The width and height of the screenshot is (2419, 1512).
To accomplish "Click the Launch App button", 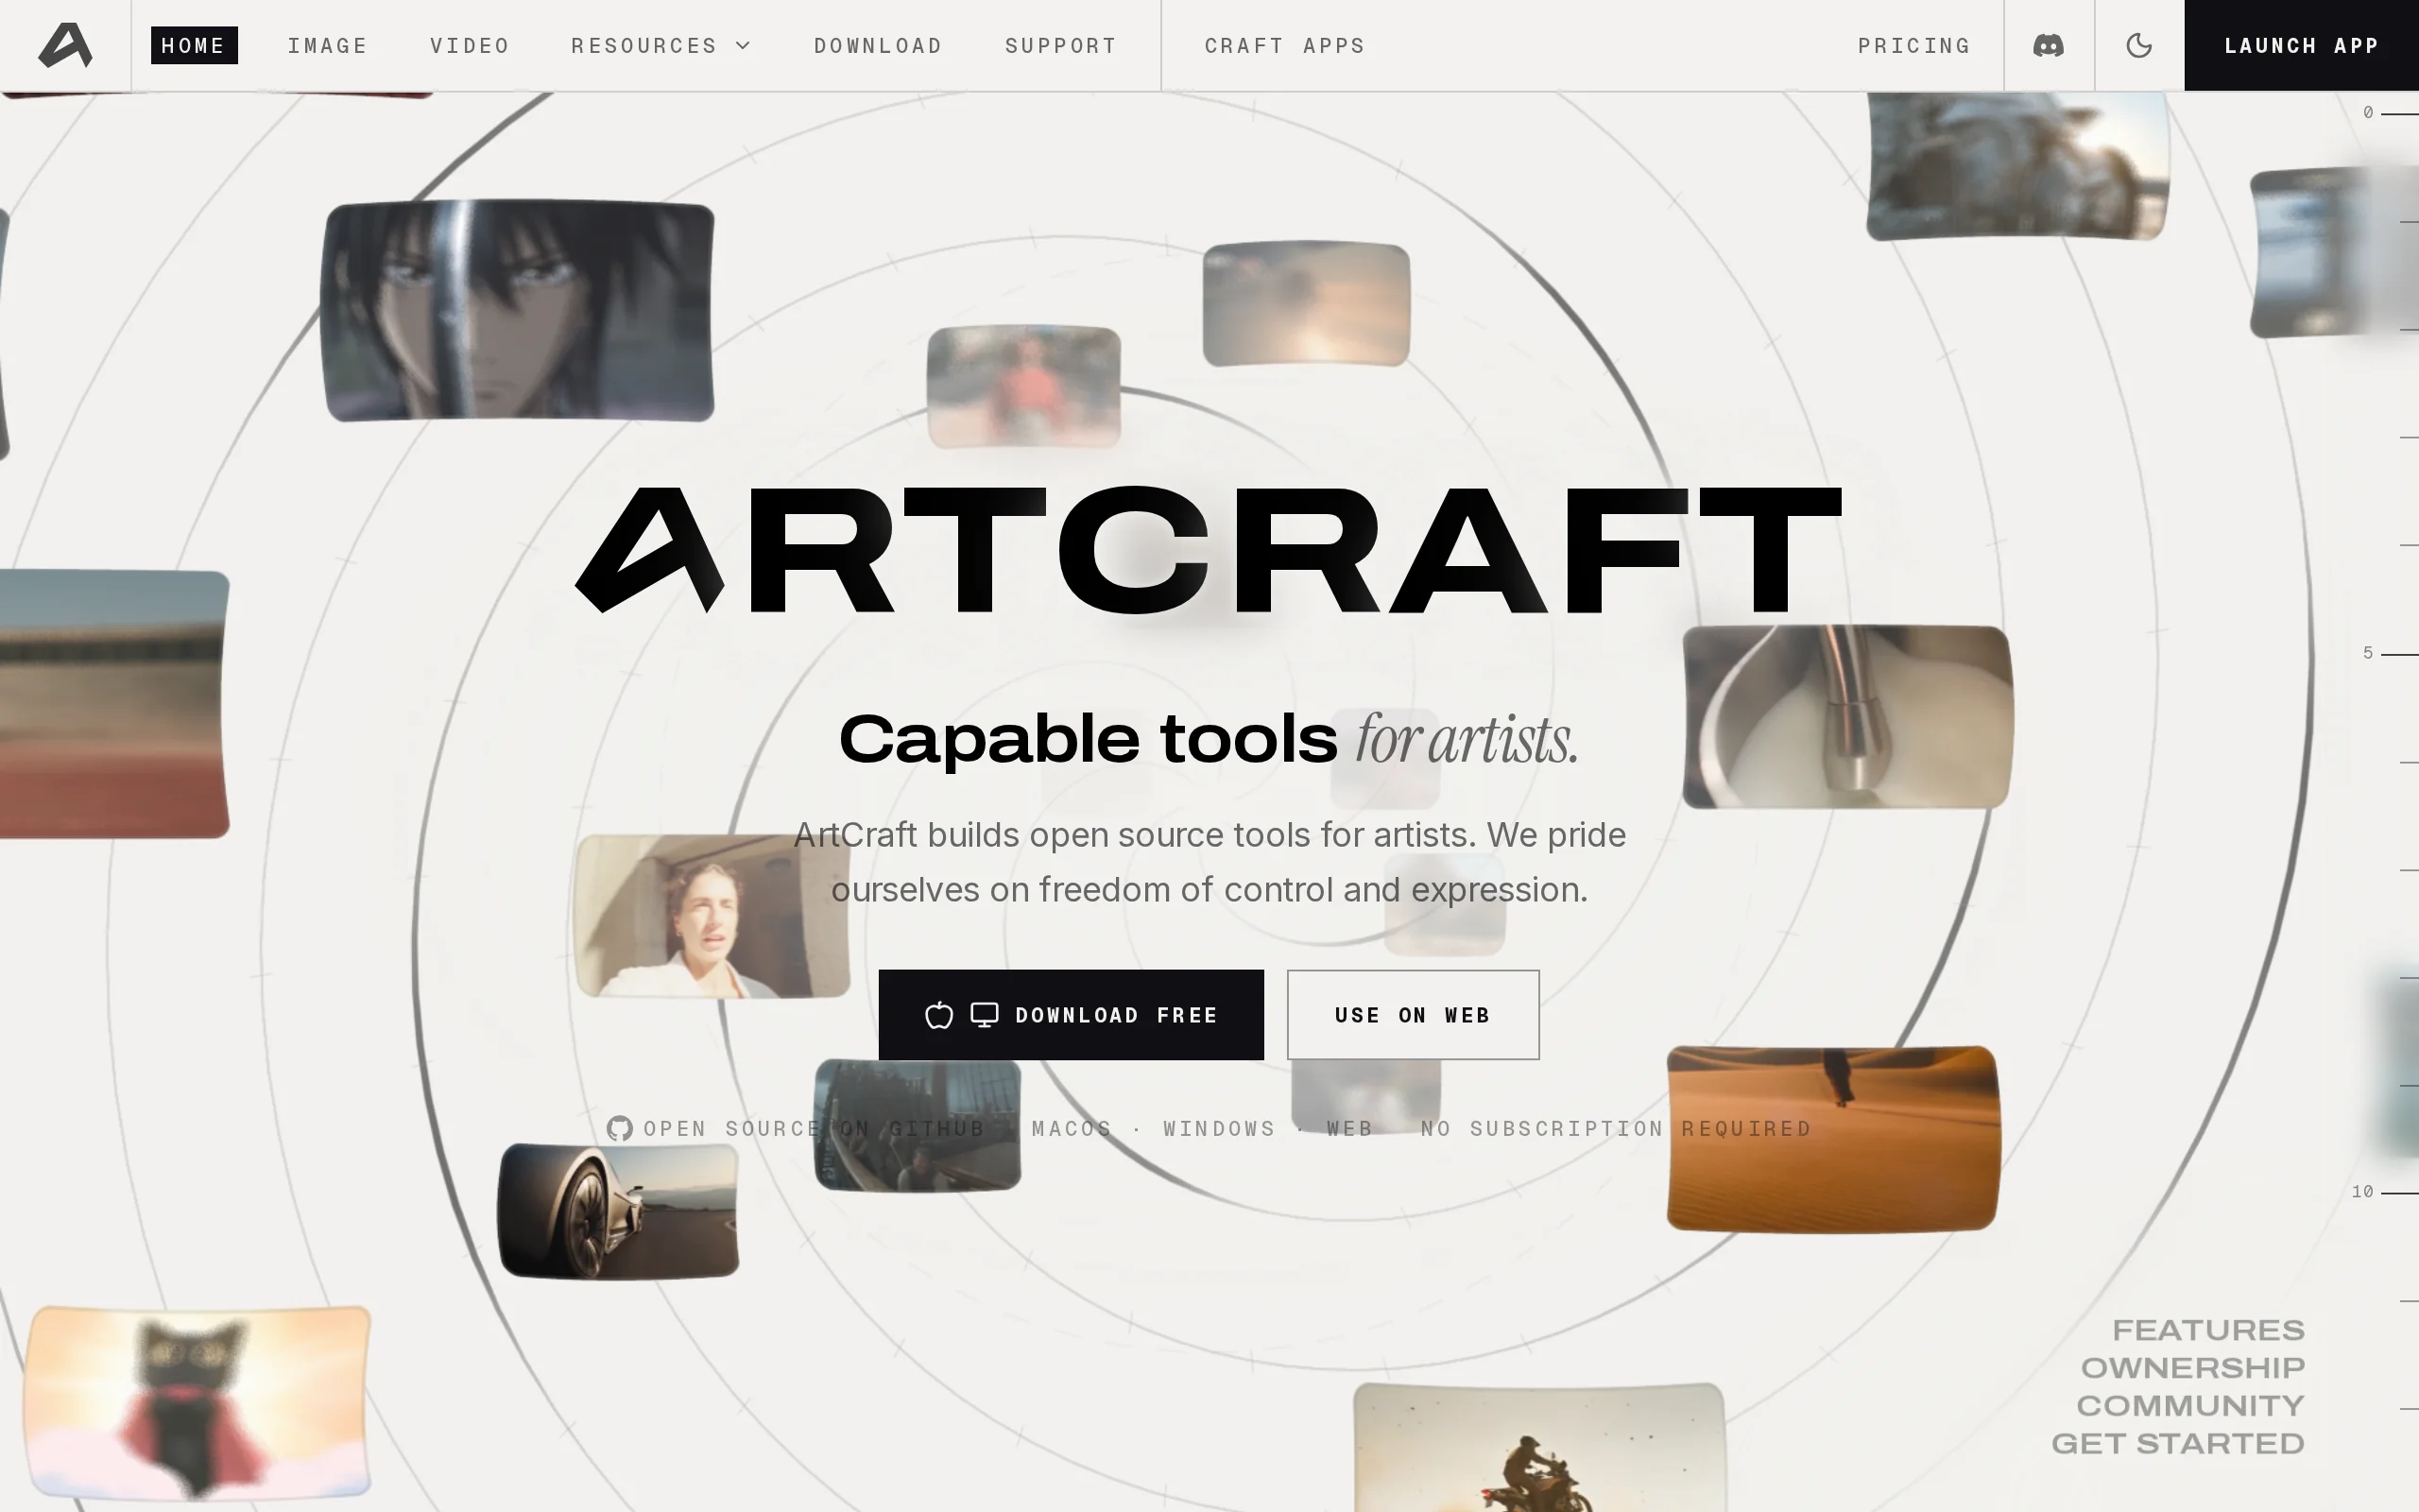I will [x=2301, y=45].
